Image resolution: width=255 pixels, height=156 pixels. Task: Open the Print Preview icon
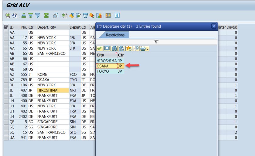point(56,16)
